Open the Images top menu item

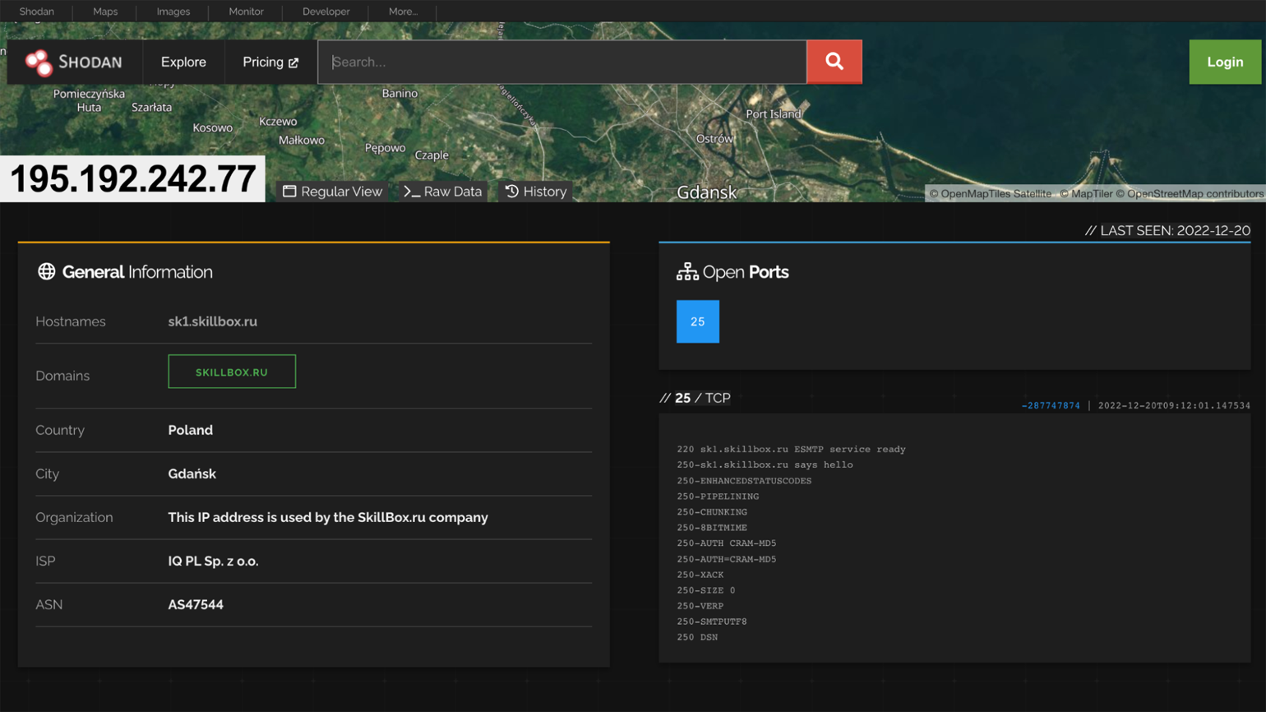pos(173,12)
